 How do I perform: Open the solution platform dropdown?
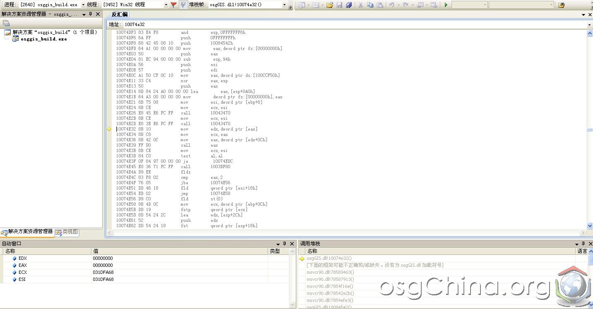[x=551, y=5]
